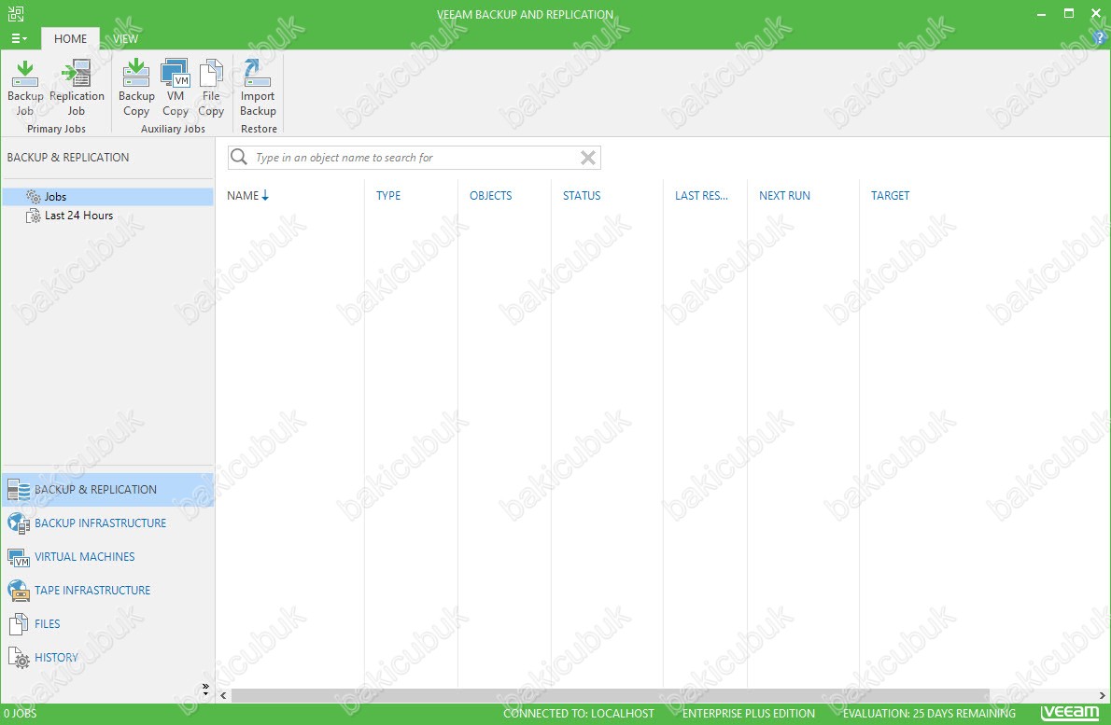Maximize the Veeam window
Viewport: 1111px width, 725px height.
[x=1068, y=13]
